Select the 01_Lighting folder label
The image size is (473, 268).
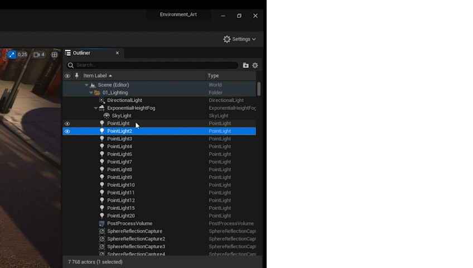tap(115, 93)
